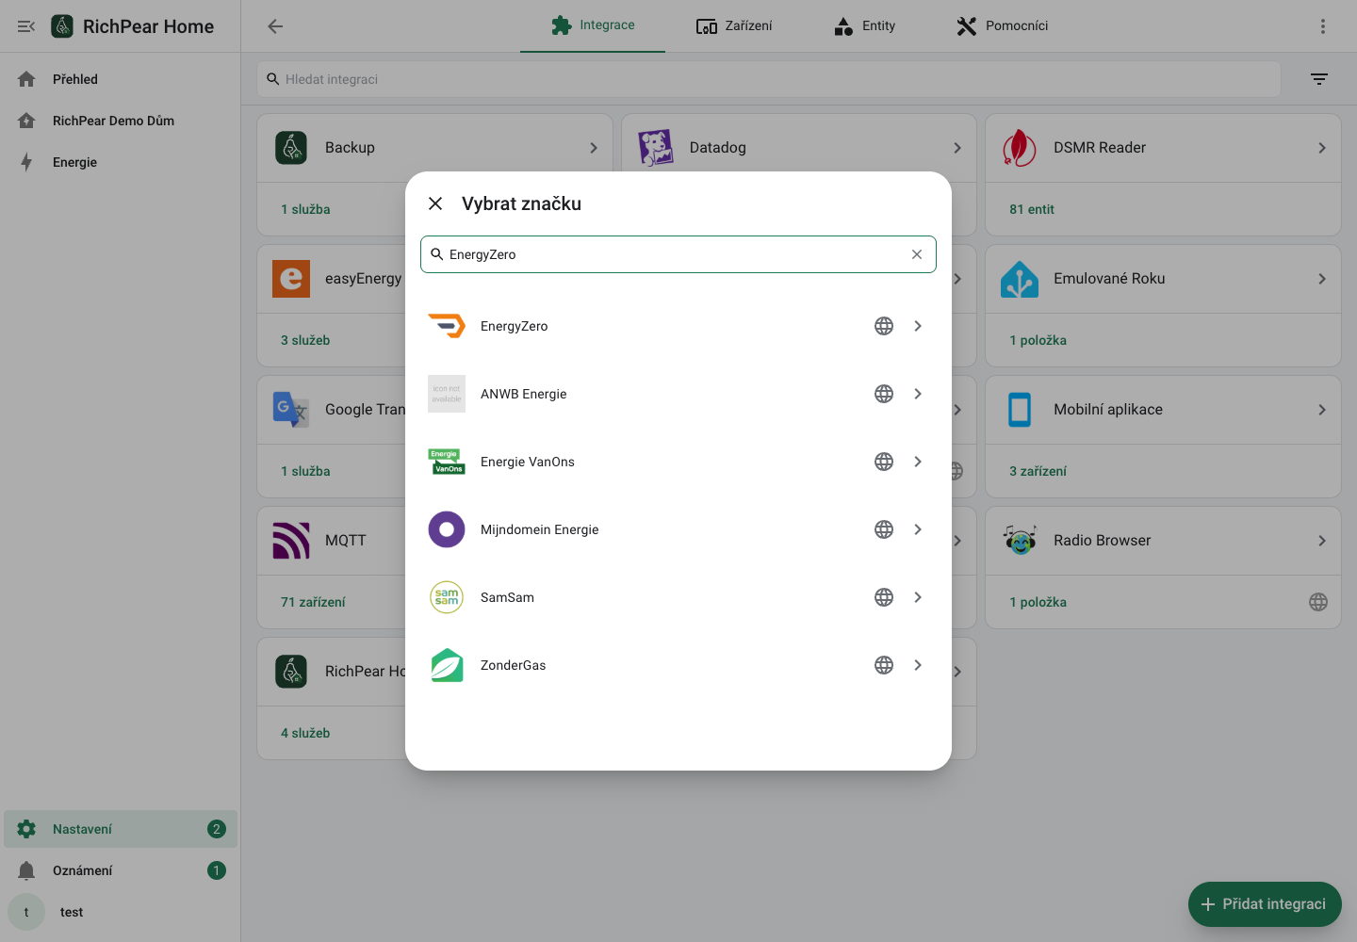This screenshot has width=1357, height=942.
Task: Click the Datadog dog logo
Action: pos(656,148)
